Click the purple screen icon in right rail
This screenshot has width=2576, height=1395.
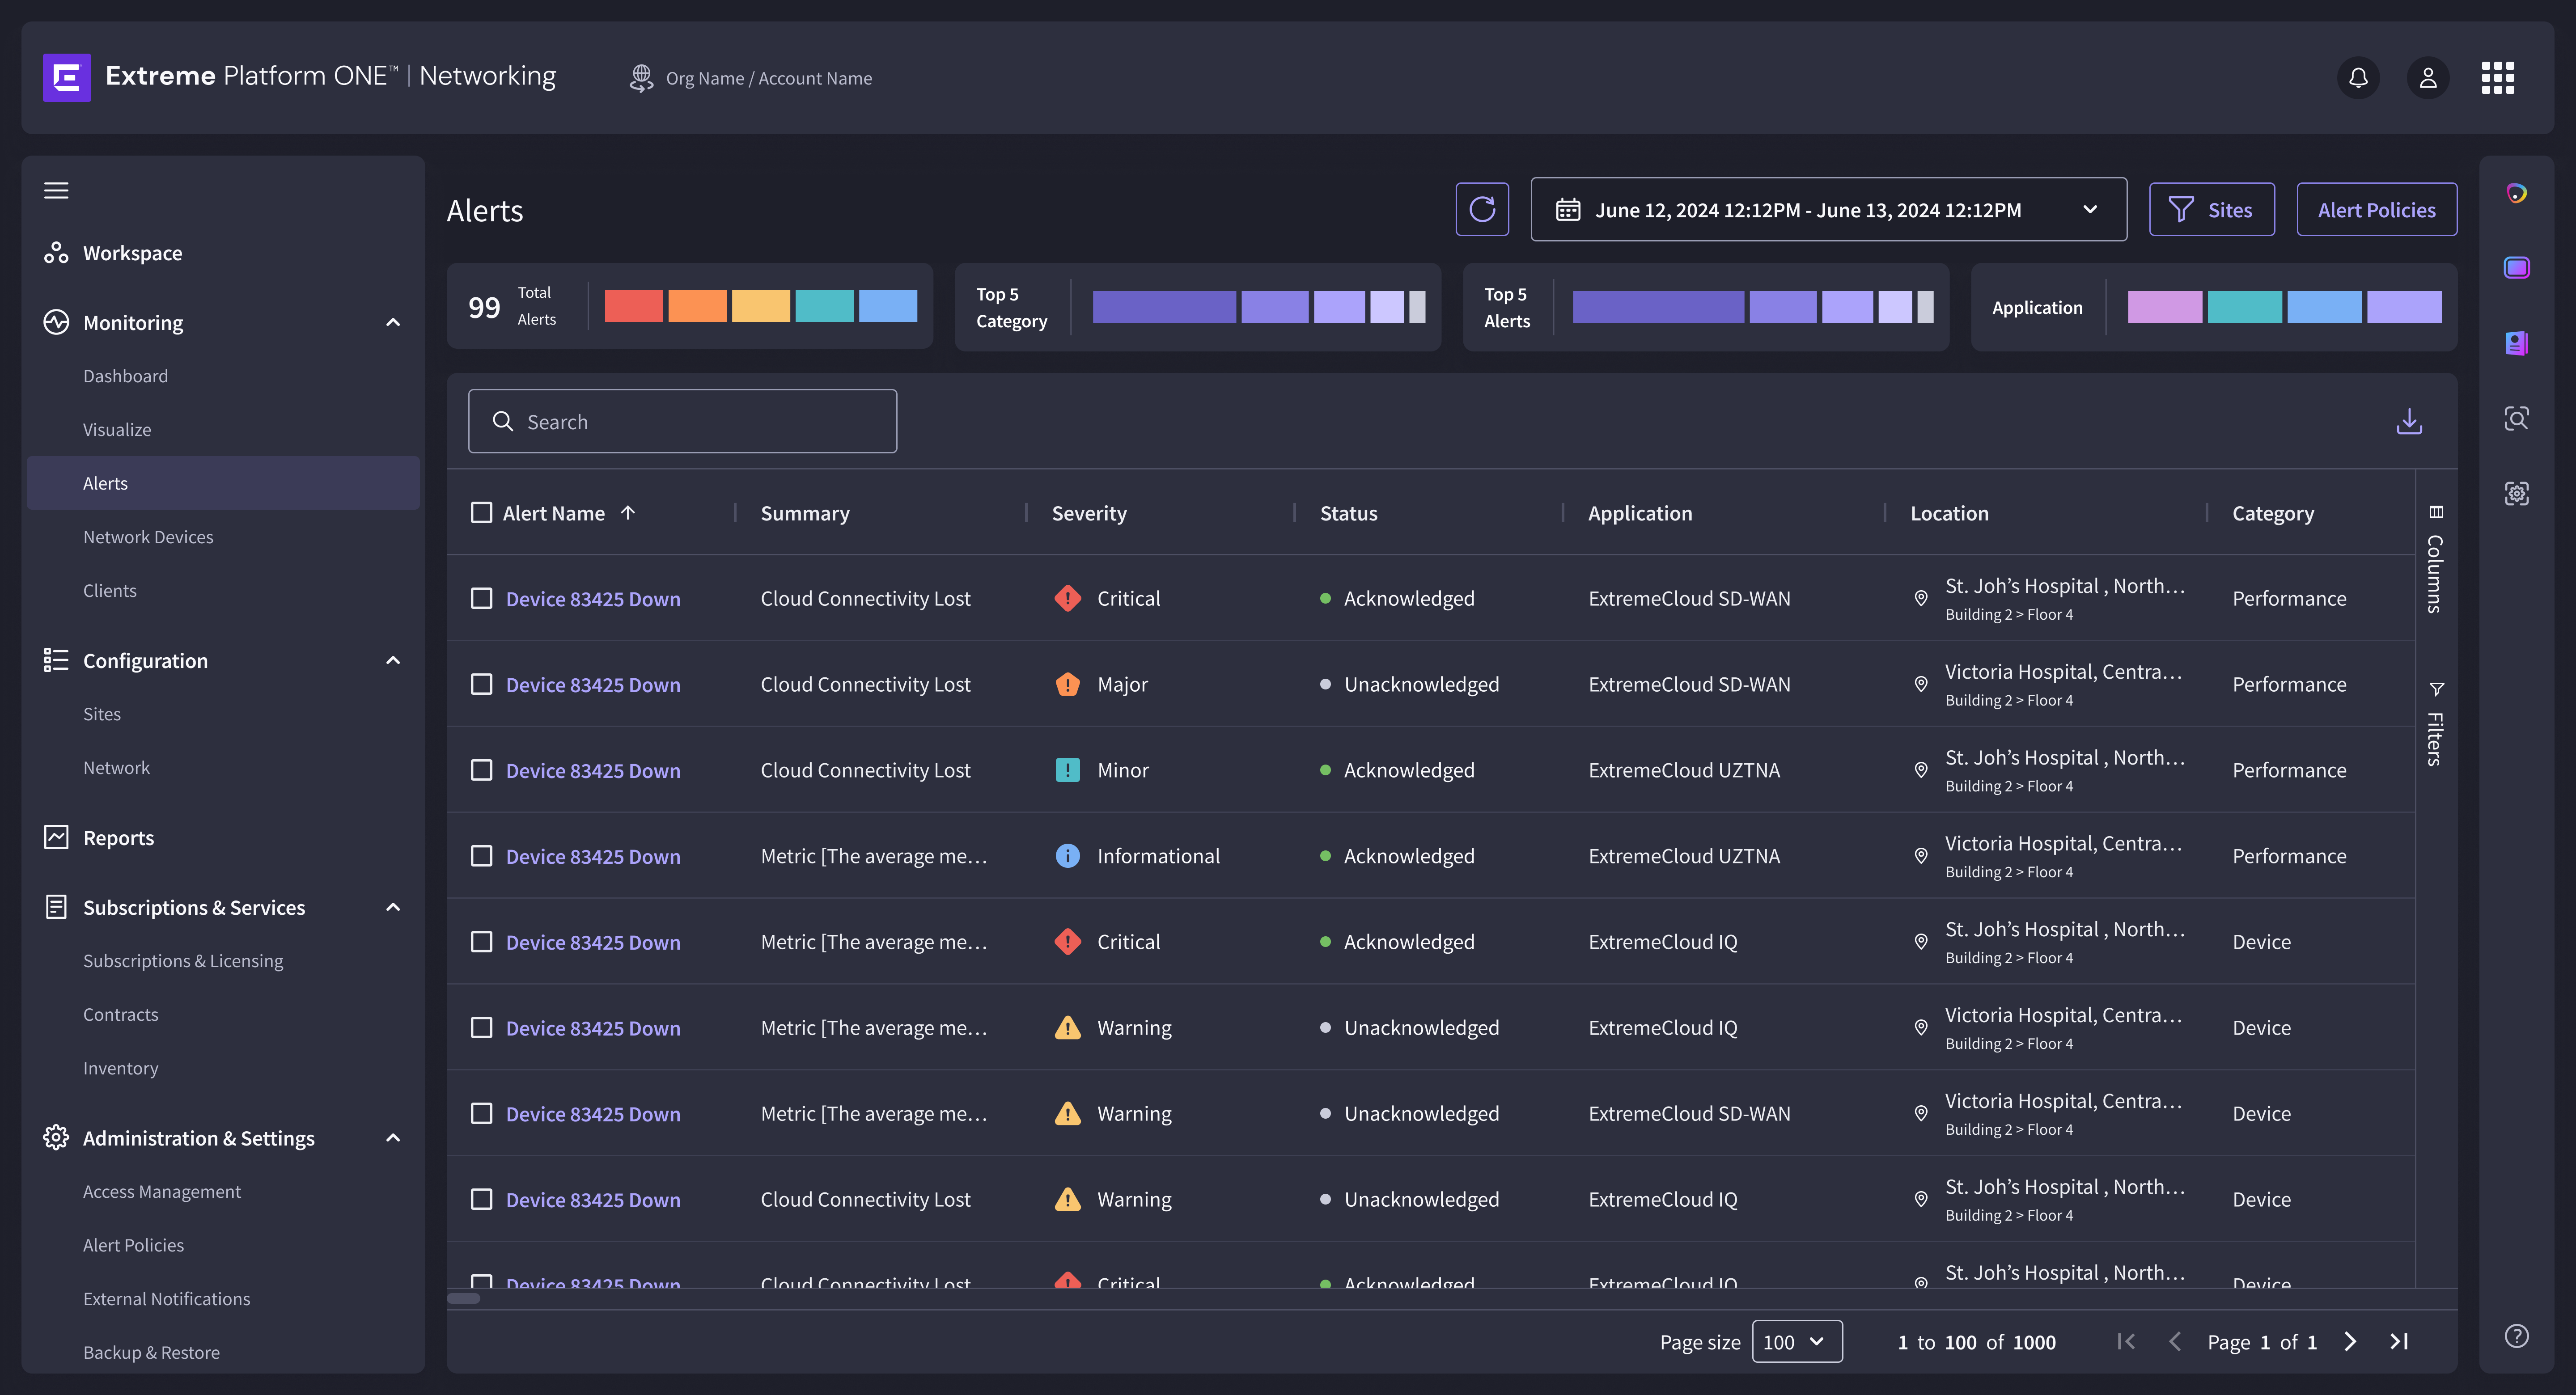pos(2516,267)
